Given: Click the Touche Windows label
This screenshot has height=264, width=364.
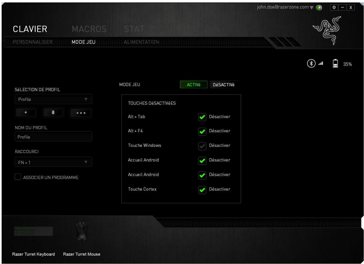Looking at the screenshot, I should [x=145, y=145].
